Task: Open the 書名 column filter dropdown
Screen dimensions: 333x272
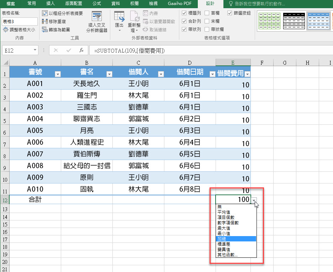Action: 109,74
